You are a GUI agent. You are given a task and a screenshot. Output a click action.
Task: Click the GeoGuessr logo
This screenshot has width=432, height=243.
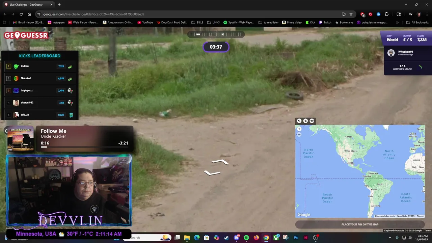(26, 35)
